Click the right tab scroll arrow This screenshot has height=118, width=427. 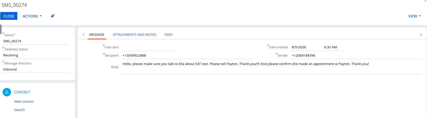click(x=421, y=34)
